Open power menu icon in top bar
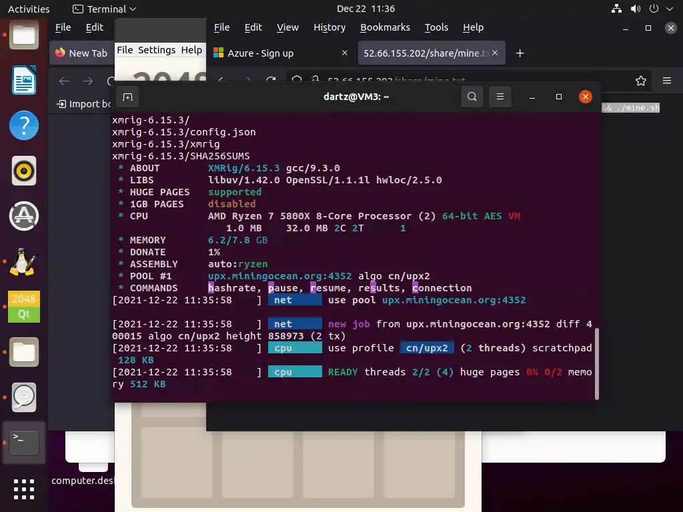 pyautogui.click(x=654, y=9)
